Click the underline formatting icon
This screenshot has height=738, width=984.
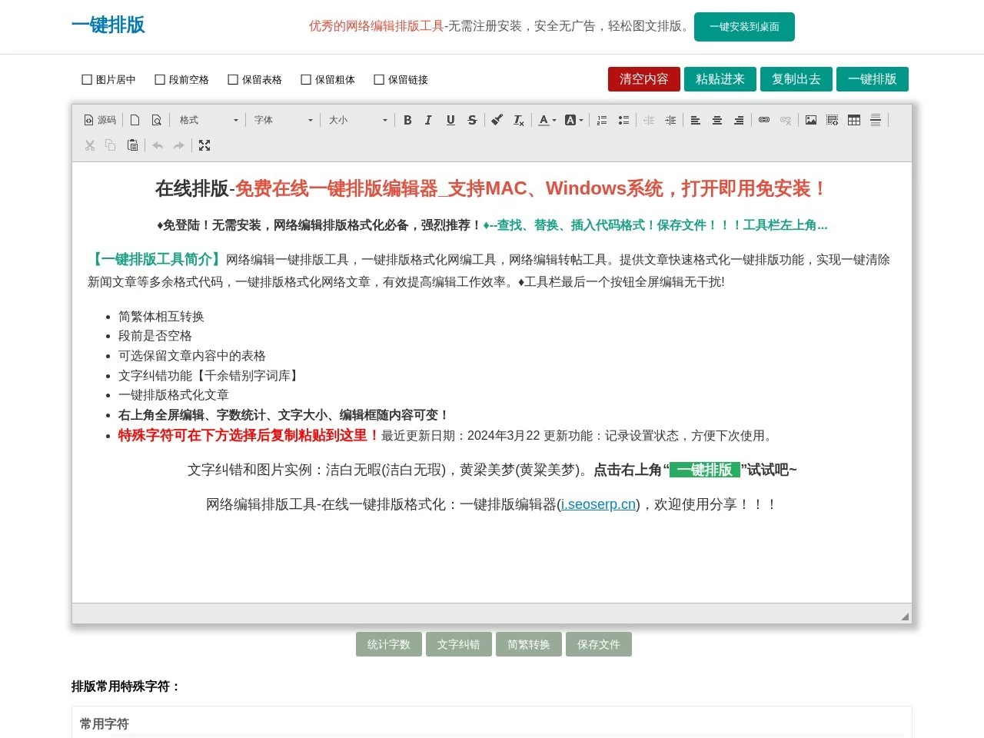coord(450,120)
